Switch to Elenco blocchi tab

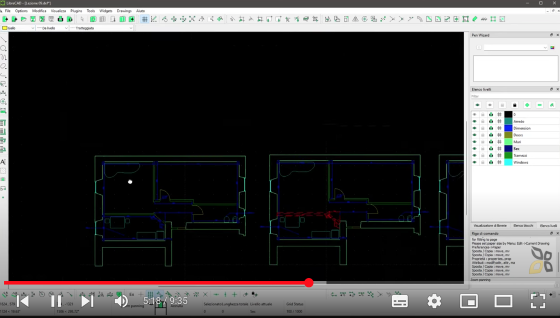coord(523,226)
